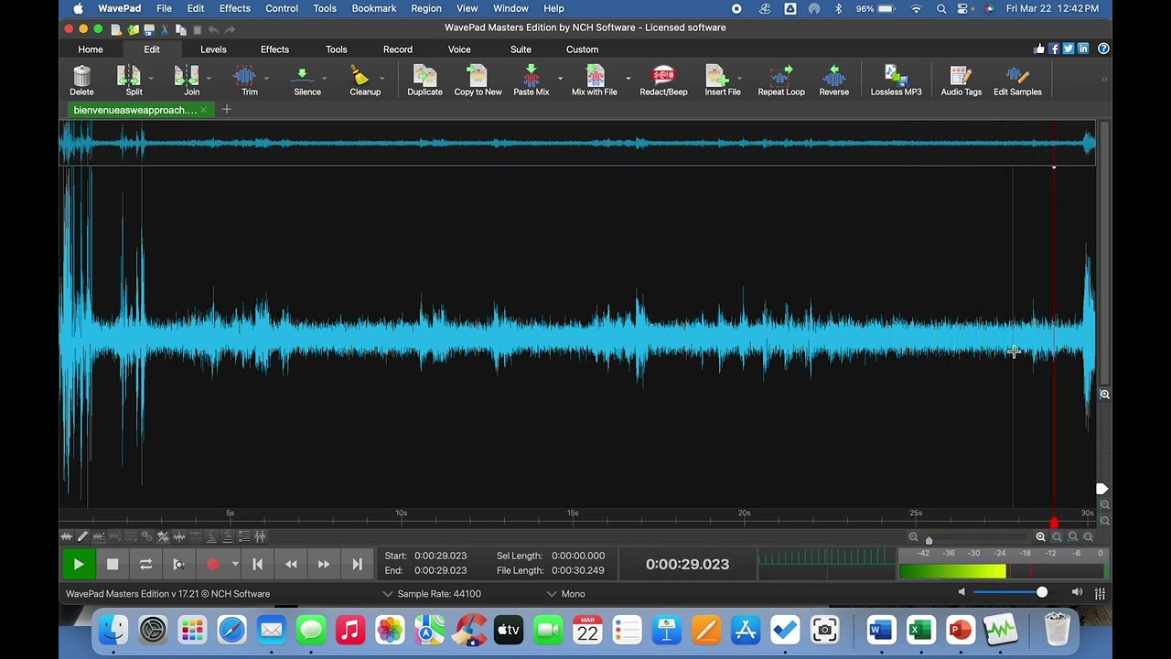Viewport: 1171px width, 659px height.
Task: Click the Duplicate tool
Action: 424,80
